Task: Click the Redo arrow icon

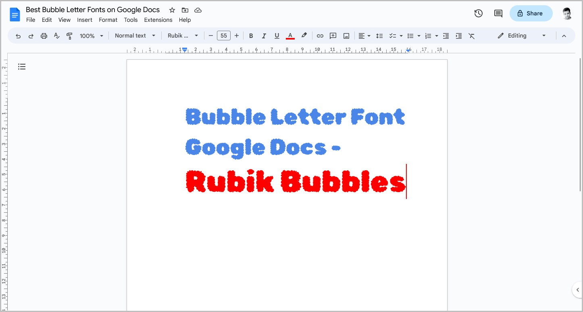Action: click(31, 36)
